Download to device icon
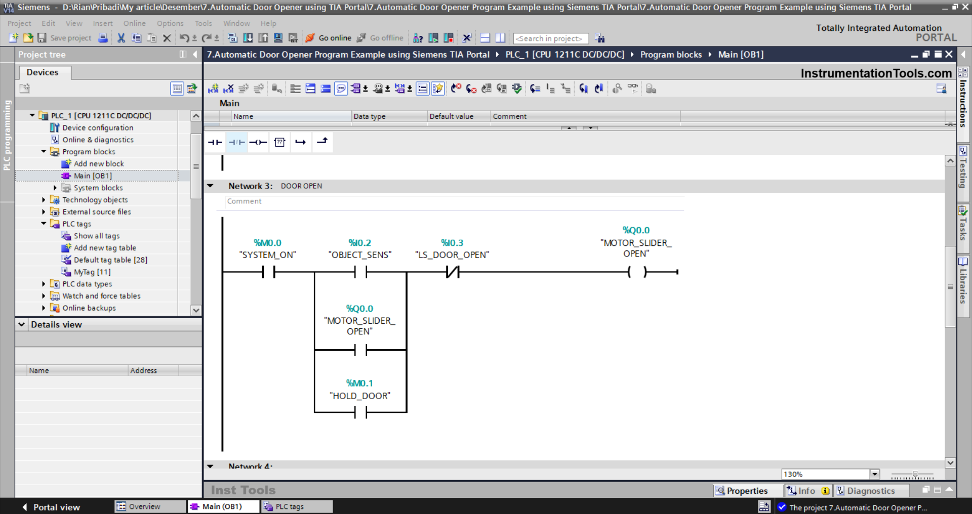 point(248,38)
